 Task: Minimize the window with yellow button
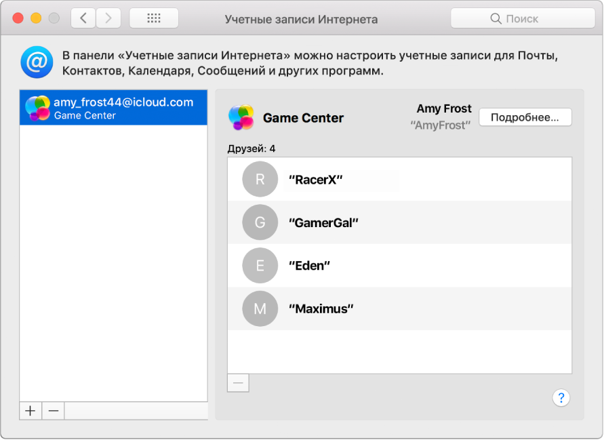[x=36, y=18]
